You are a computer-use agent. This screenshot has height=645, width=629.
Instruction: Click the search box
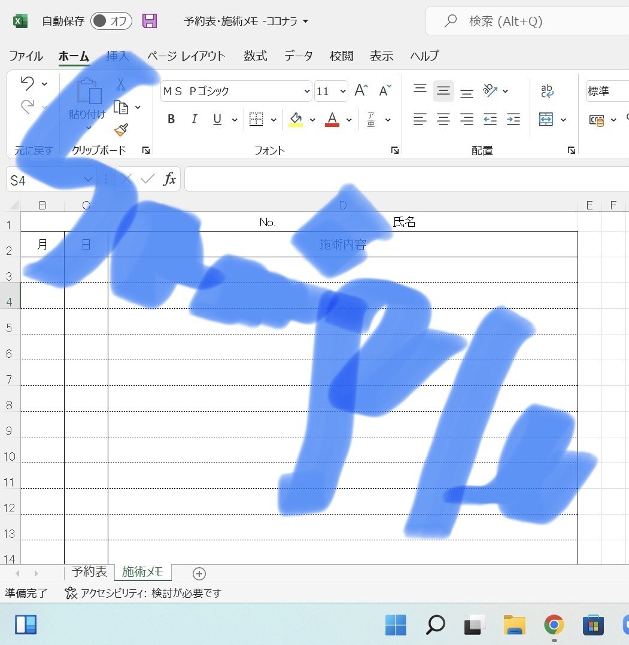(527, 21)
